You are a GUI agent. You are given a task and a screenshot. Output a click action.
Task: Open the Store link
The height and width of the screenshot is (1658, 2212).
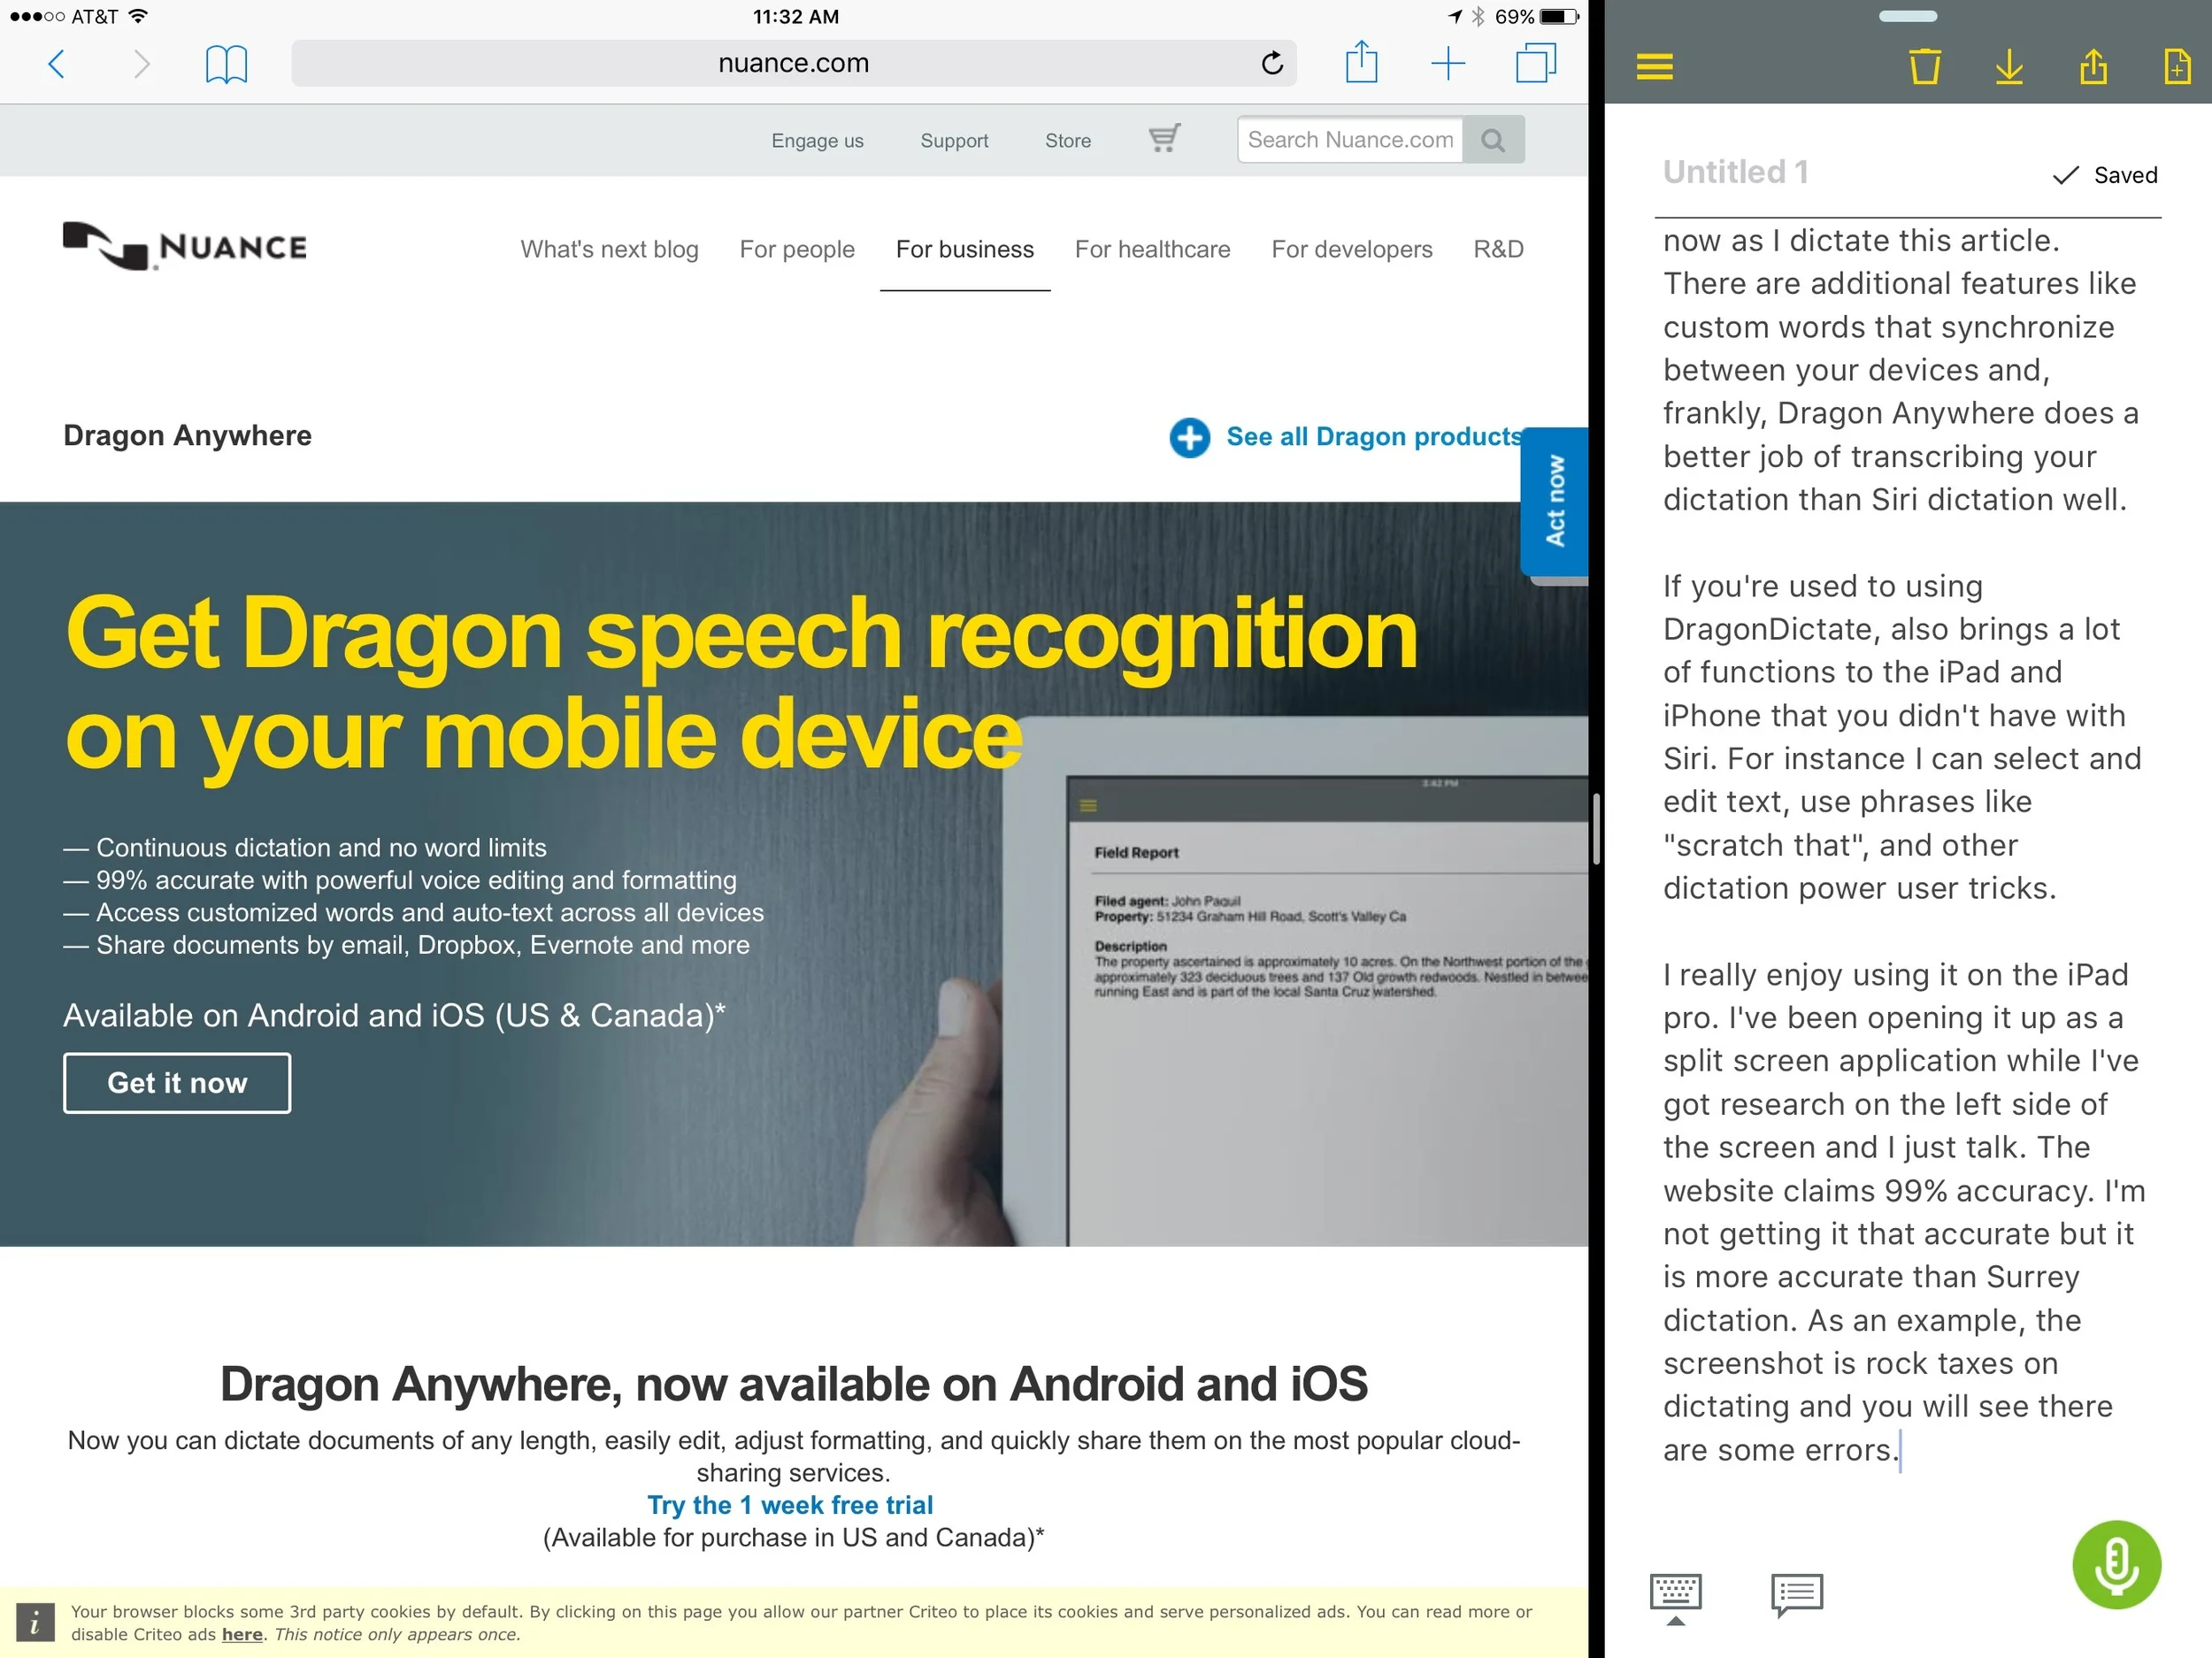pos(1067,141)
